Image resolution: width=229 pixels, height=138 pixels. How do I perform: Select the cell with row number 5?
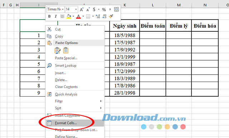pyautogui.click(x=33, y=64)
